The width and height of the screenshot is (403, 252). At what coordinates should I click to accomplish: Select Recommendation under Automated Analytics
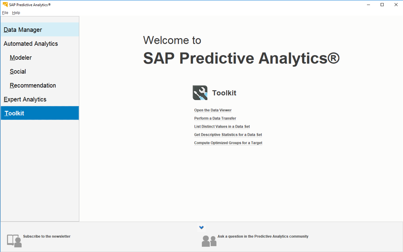(32, 85)
